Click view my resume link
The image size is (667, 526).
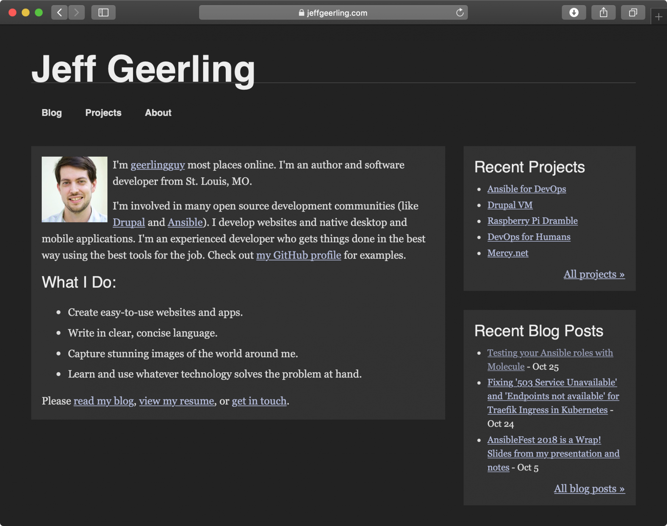(x=176, y=401)
